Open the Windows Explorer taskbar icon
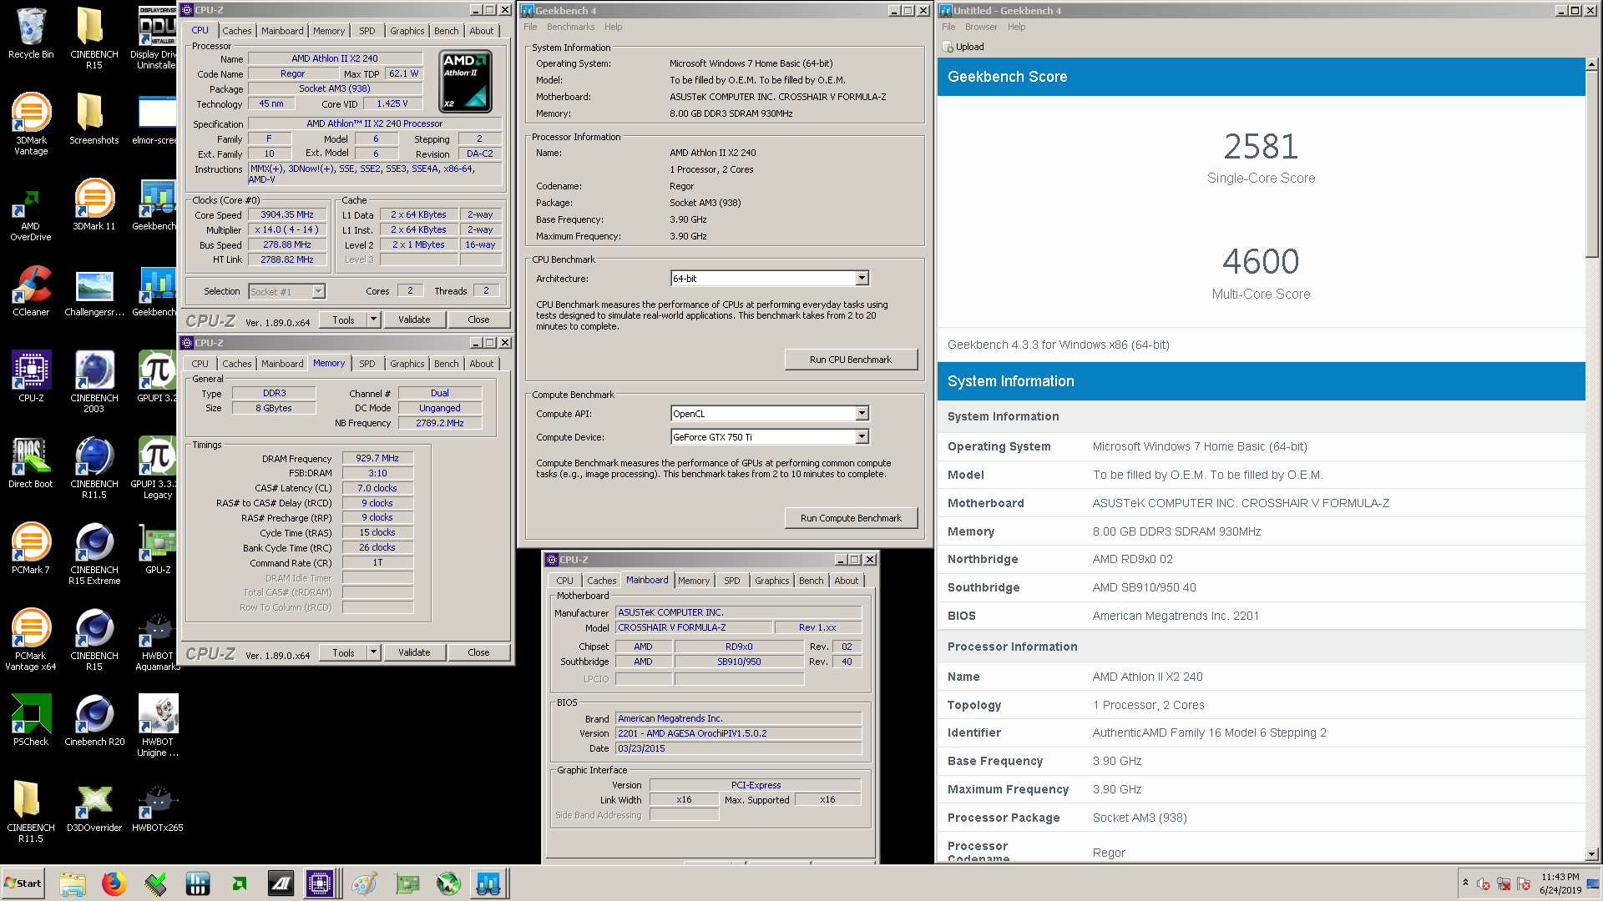This screenshot has height=901, width=1603. click(73, 883)
